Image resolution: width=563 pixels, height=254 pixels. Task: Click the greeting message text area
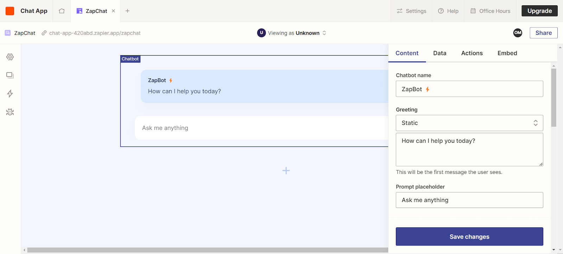pos(469,149)
